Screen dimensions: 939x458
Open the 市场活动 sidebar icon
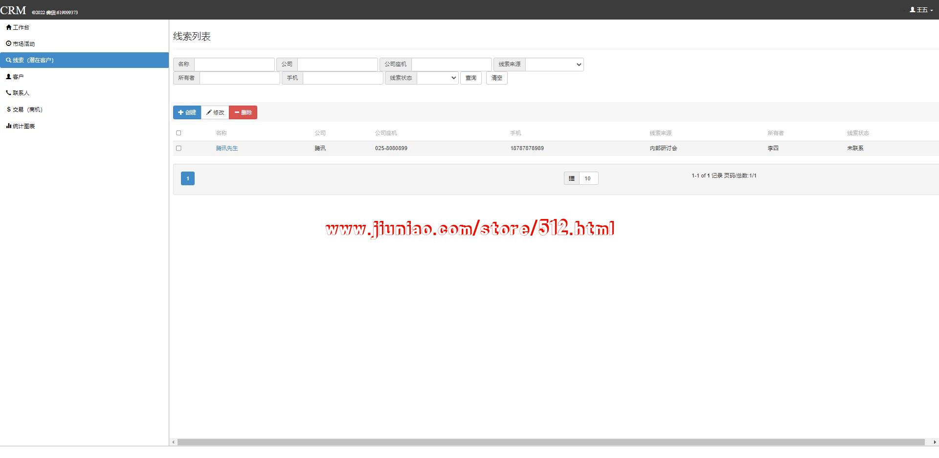(8, 44)
